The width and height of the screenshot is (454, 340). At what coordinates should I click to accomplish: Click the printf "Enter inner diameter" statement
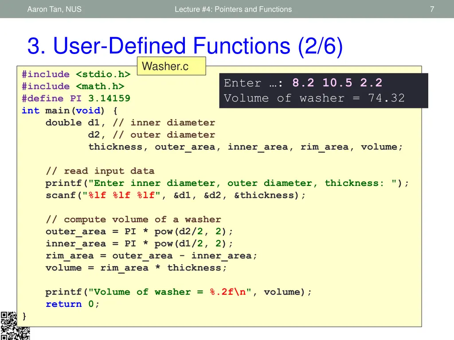point(227,183)
